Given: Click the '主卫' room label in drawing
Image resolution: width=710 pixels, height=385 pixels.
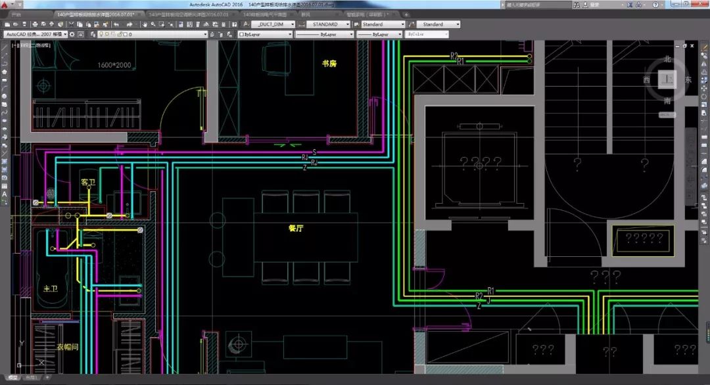Looking at the screenshot, I should [x=50, y=288].
